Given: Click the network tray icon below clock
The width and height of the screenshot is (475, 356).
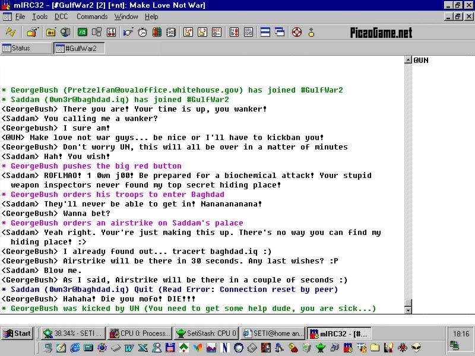Looking at the screenshot, I should coord(454,345).
